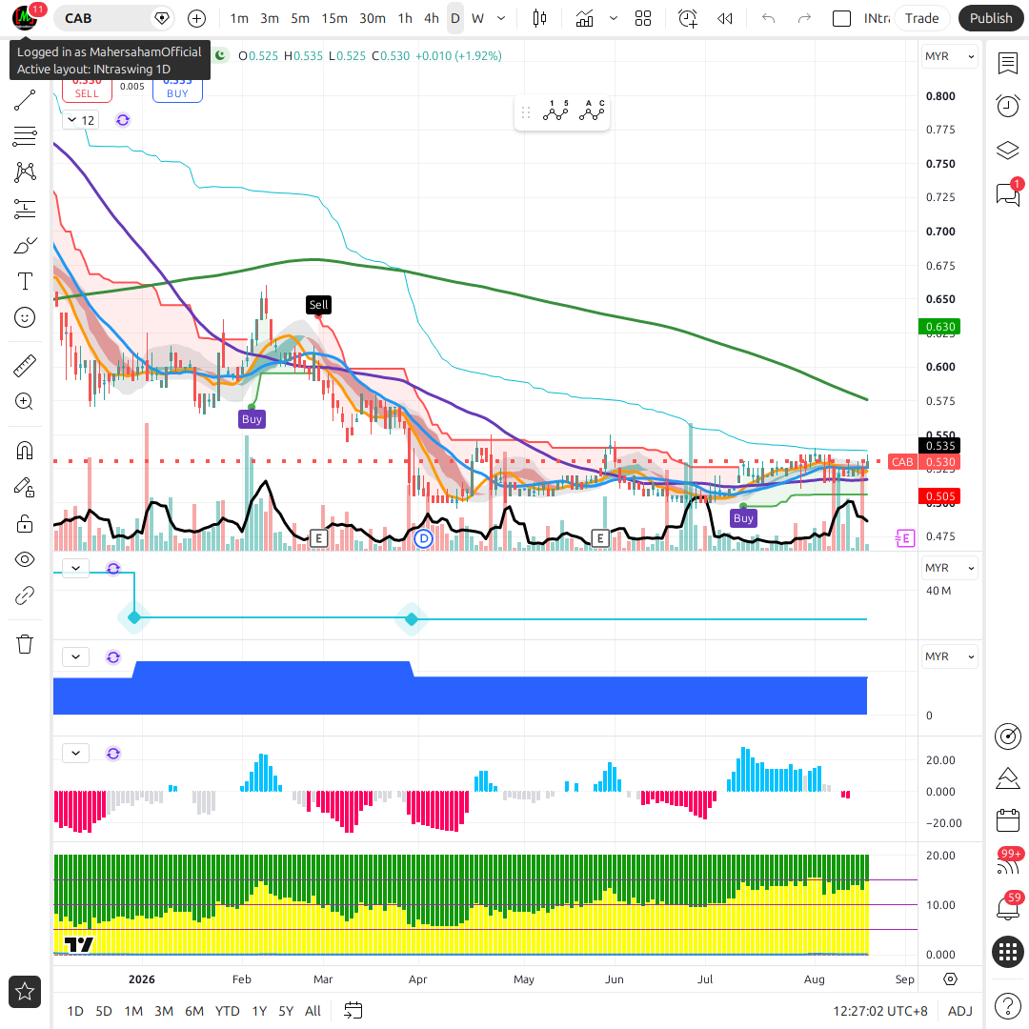
Task: Select the text annotation tool
Action: [25, 281]
